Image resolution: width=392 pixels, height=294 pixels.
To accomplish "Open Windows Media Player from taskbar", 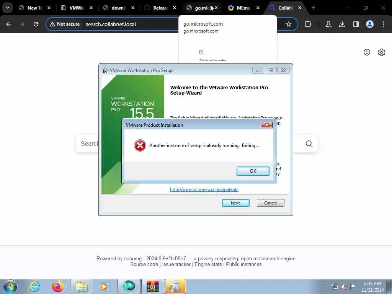I will click(x=105, y=286).
